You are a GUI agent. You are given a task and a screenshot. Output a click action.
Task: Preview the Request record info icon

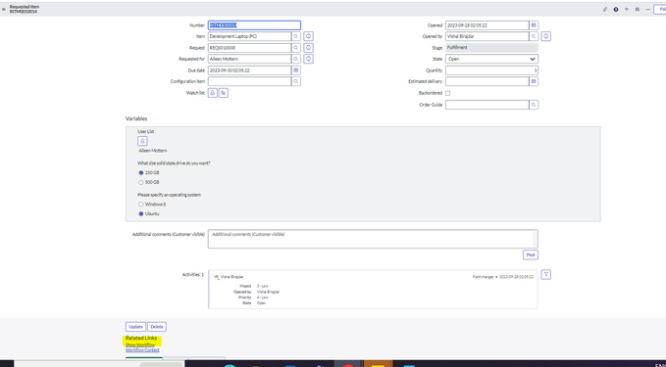[x=308, y=48]
